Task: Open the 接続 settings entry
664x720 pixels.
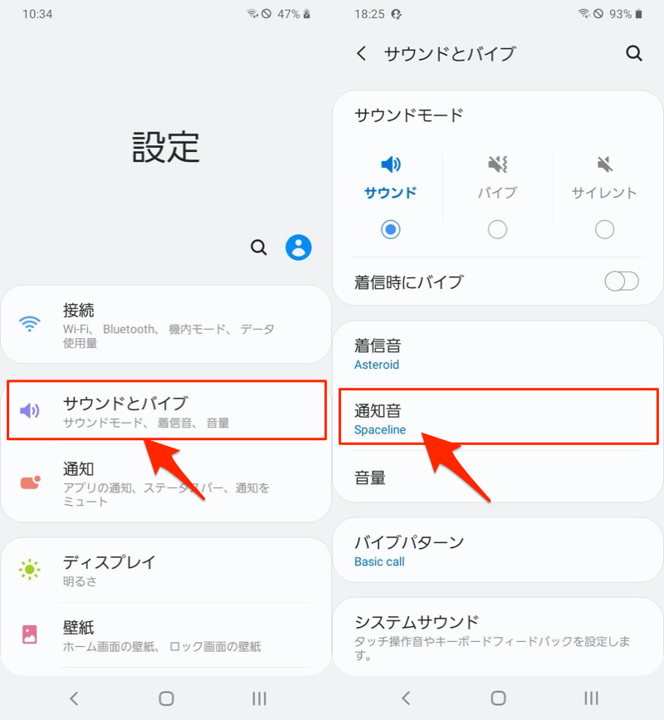Action: pyautogui.click(x=166, y=324)
